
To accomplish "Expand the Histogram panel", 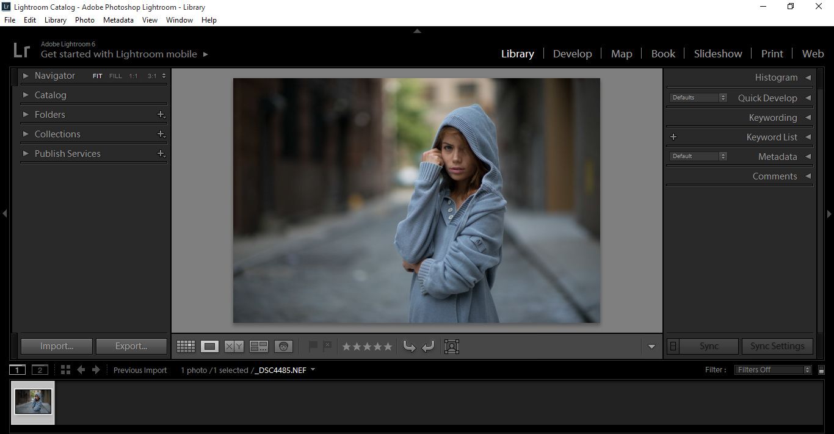I will (x=808, y=78).
